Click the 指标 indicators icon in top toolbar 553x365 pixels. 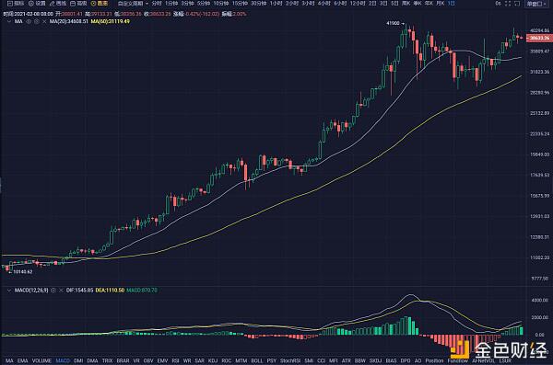pyautogui.click(x=16, y=4)
